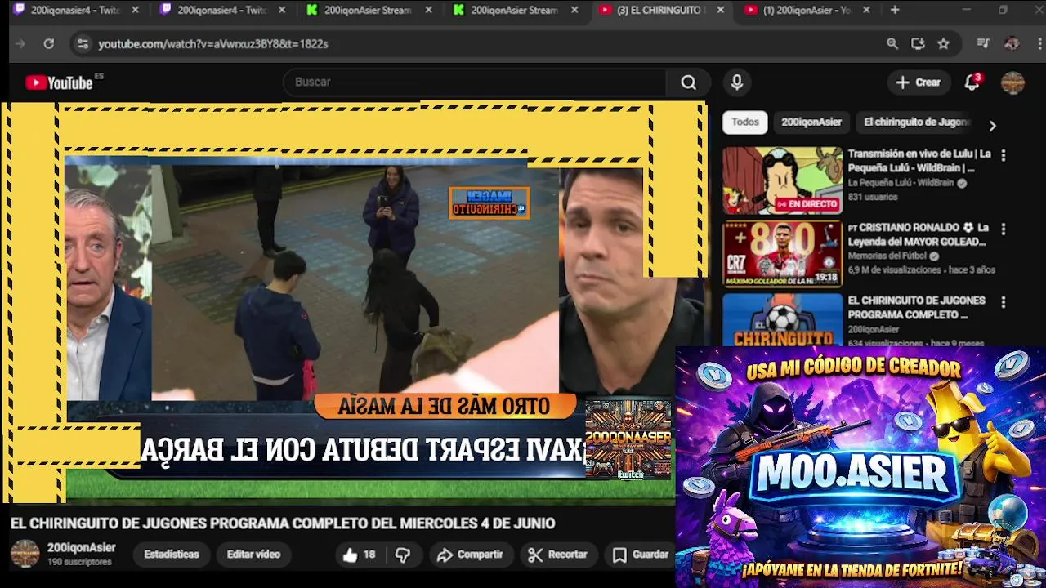
Task: Expand more filter chips with arrow
Action: 992,126
